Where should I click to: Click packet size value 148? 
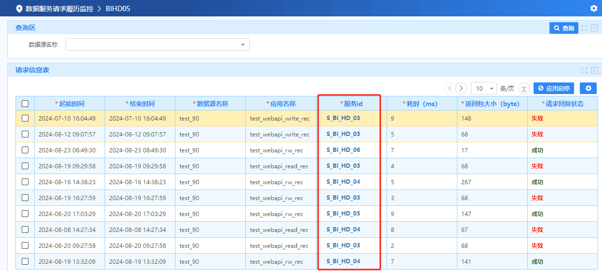click(466, 119)
